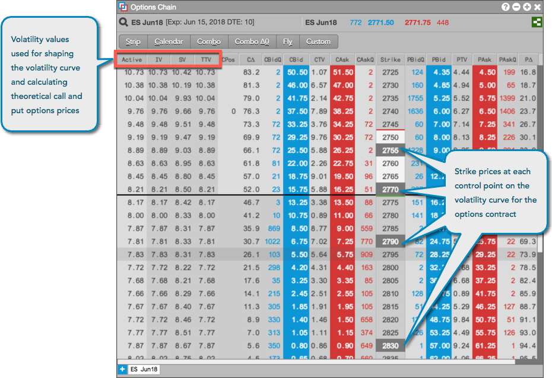Viewport: 552px width, 378px height.
Task: Toggle the IV column display
Action: (159, 59)
